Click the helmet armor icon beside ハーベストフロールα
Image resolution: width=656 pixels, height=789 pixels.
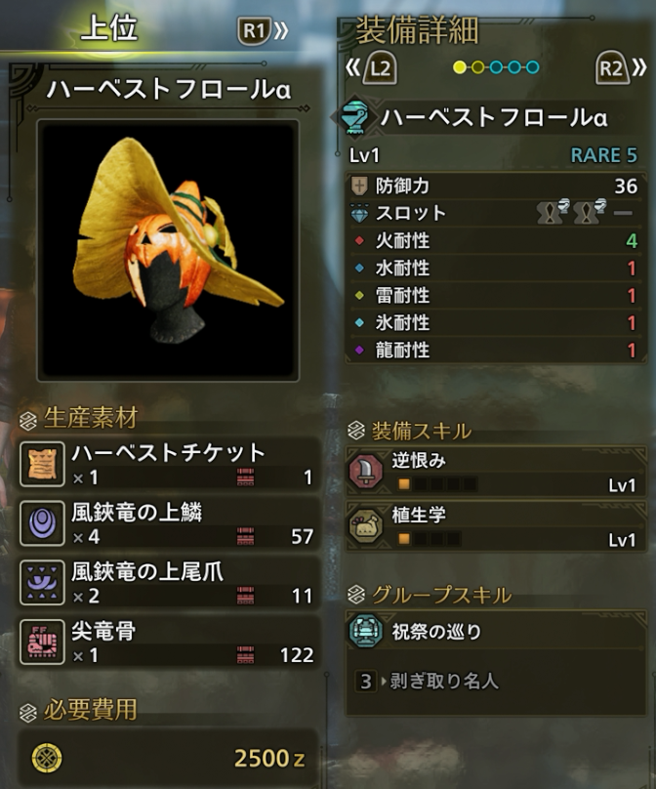point(355,117)
